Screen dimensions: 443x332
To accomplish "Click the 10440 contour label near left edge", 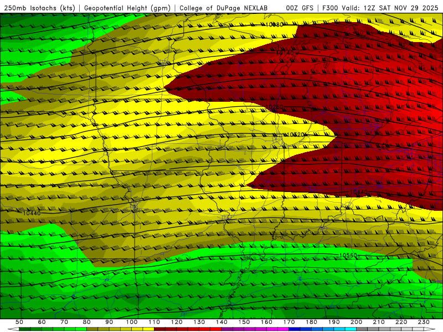I will pyautogui.click(x=32, y=213).
